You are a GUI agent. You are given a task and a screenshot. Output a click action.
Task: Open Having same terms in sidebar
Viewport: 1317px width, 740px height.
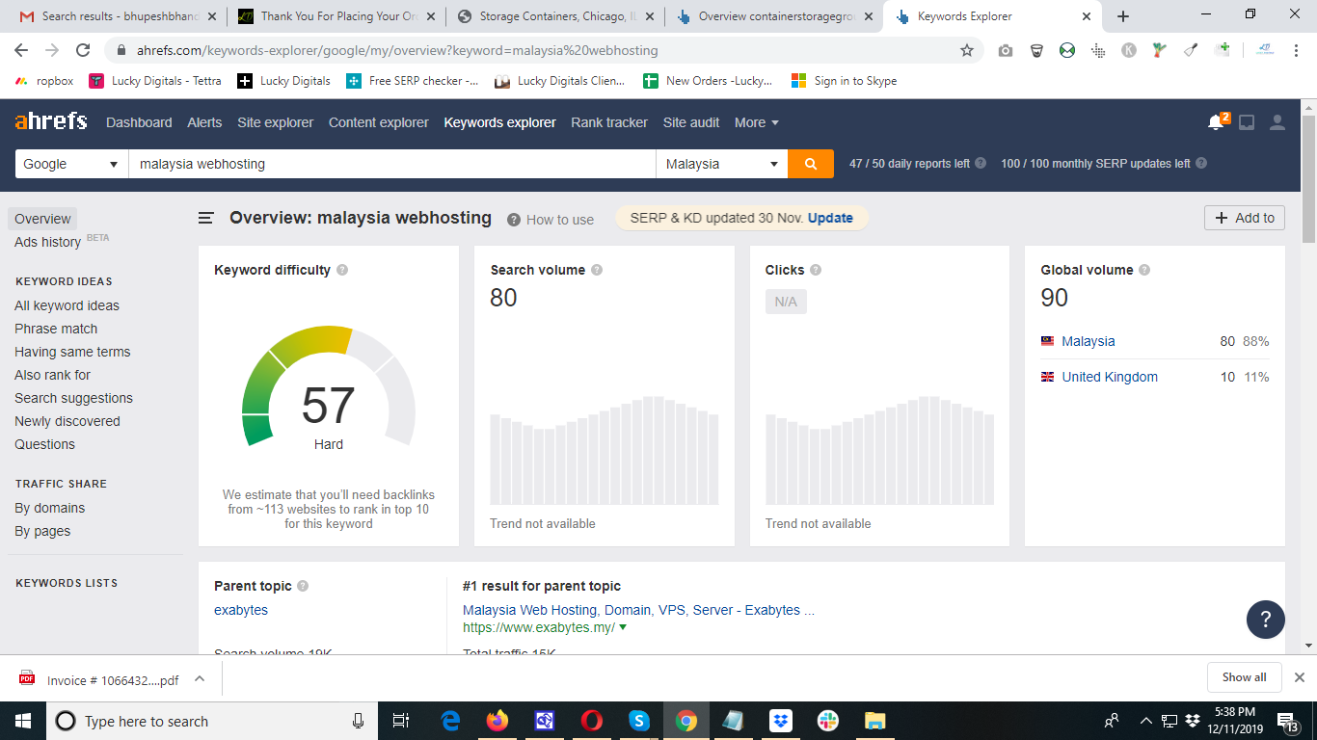pos(72,352)
